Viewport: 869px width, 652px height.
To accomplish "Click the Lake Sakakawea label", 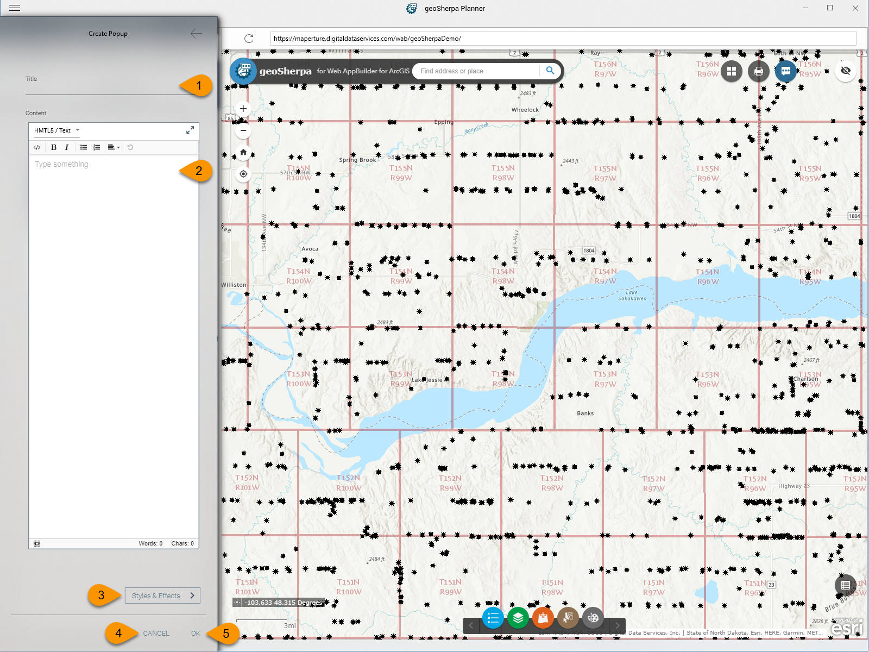I will [632, 296].
